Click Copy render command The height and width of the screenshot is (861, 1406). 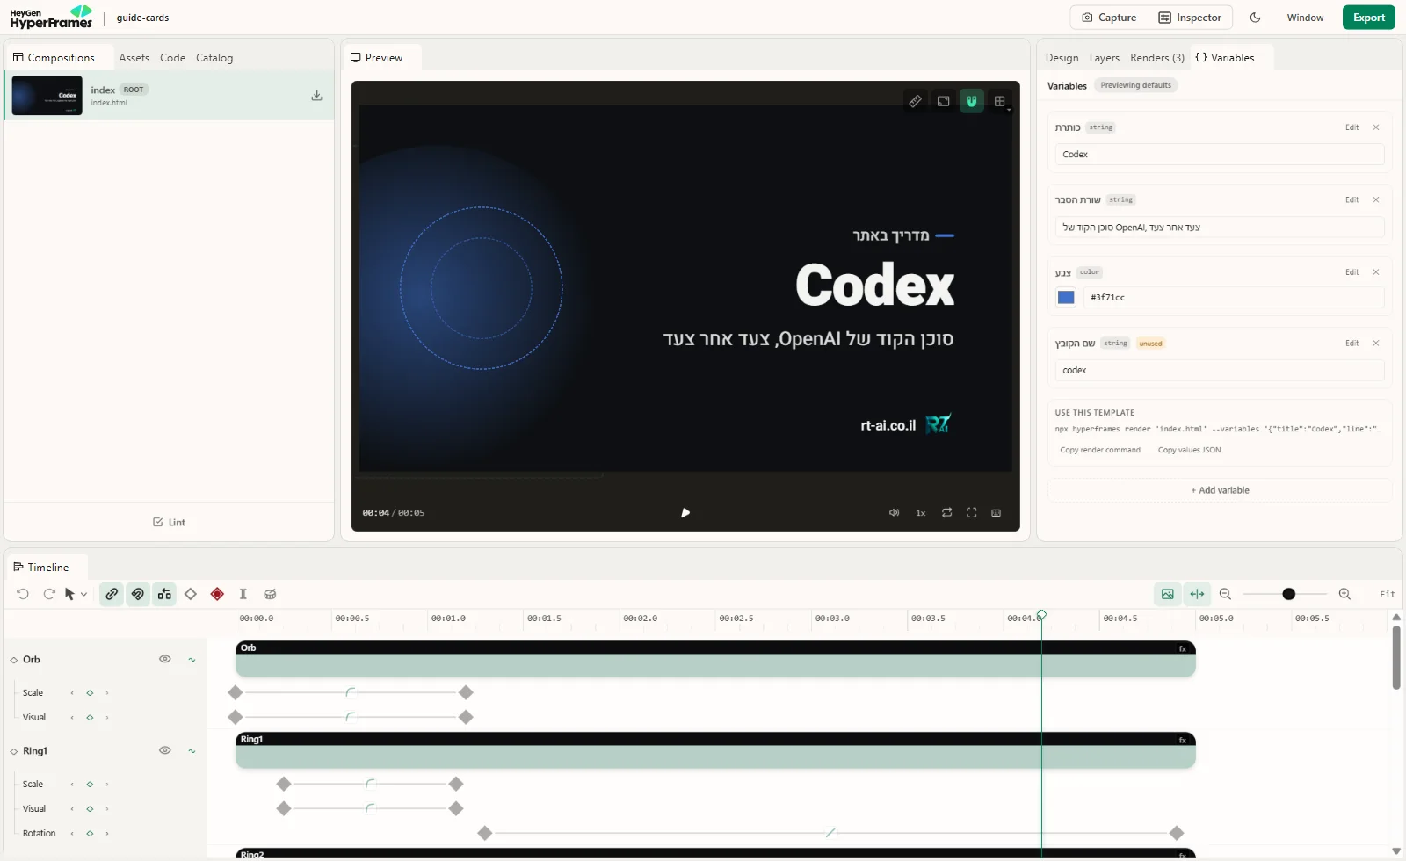coord(1100,450)
